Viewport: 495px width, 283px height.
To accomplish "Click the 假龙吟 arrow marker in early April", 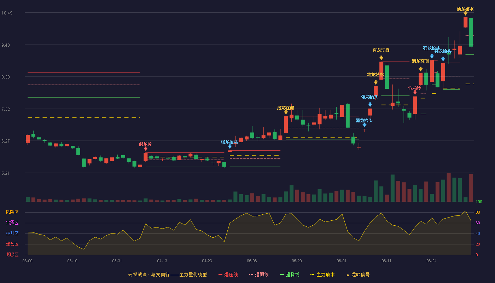I will tap(146, 149).
